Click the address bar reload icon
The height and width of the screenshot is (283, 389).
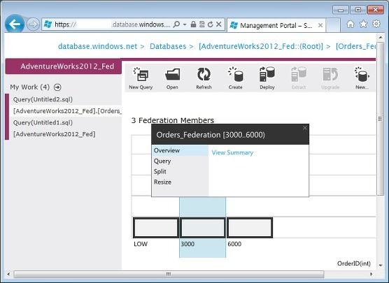pyautogui.click(x=210, y=24)
